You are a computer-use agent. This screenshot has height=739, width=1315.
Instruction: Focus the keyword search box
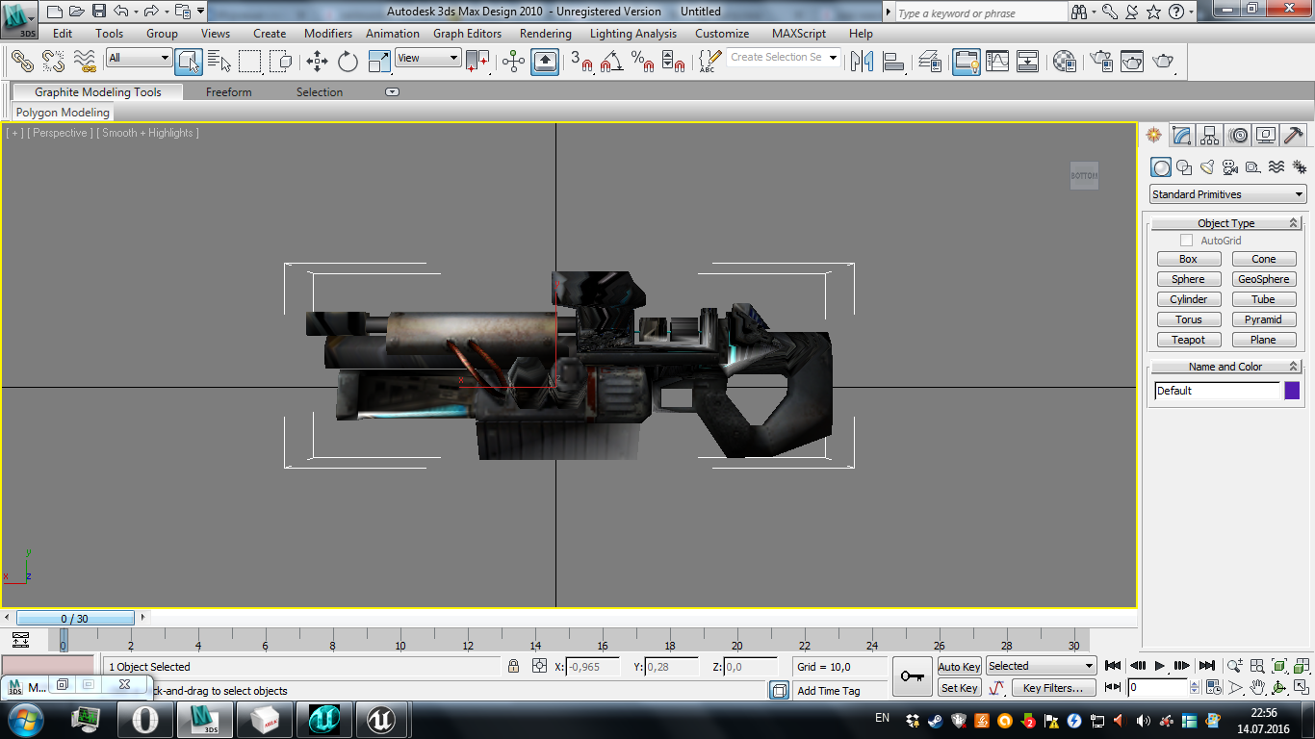981,13
